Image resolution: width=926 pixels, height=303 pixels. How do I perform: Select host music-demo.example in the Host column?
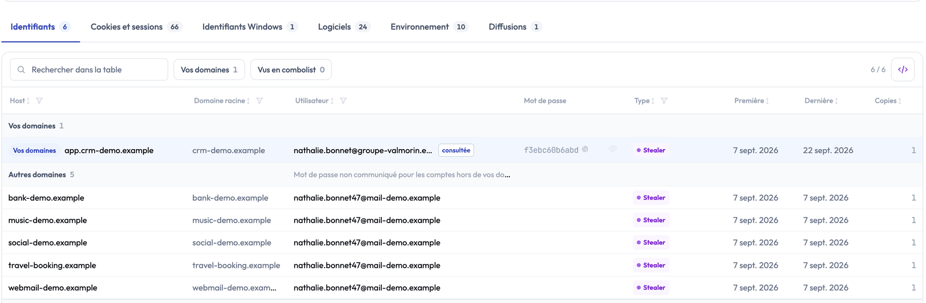point(47,220)
